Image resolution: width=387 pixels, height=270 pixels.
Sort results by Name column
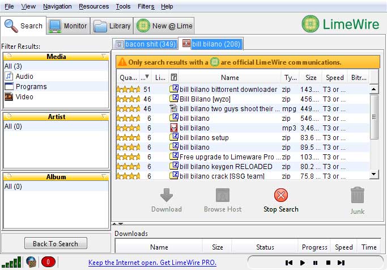pyautogui.click(x=230, y=78)
